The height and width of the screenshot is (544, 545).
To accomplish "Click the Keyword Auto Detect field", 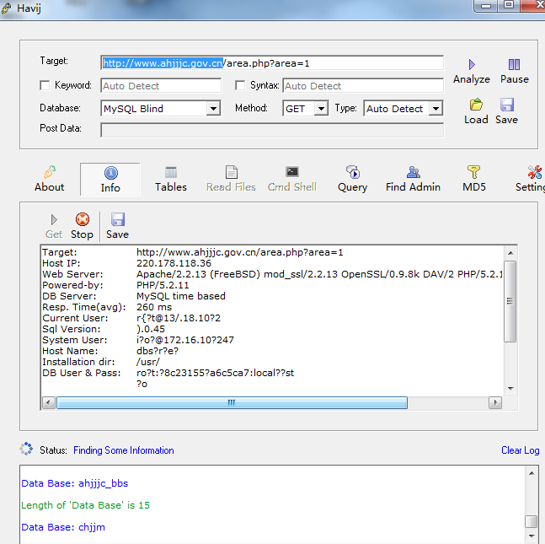I will [x=161, y=86].
